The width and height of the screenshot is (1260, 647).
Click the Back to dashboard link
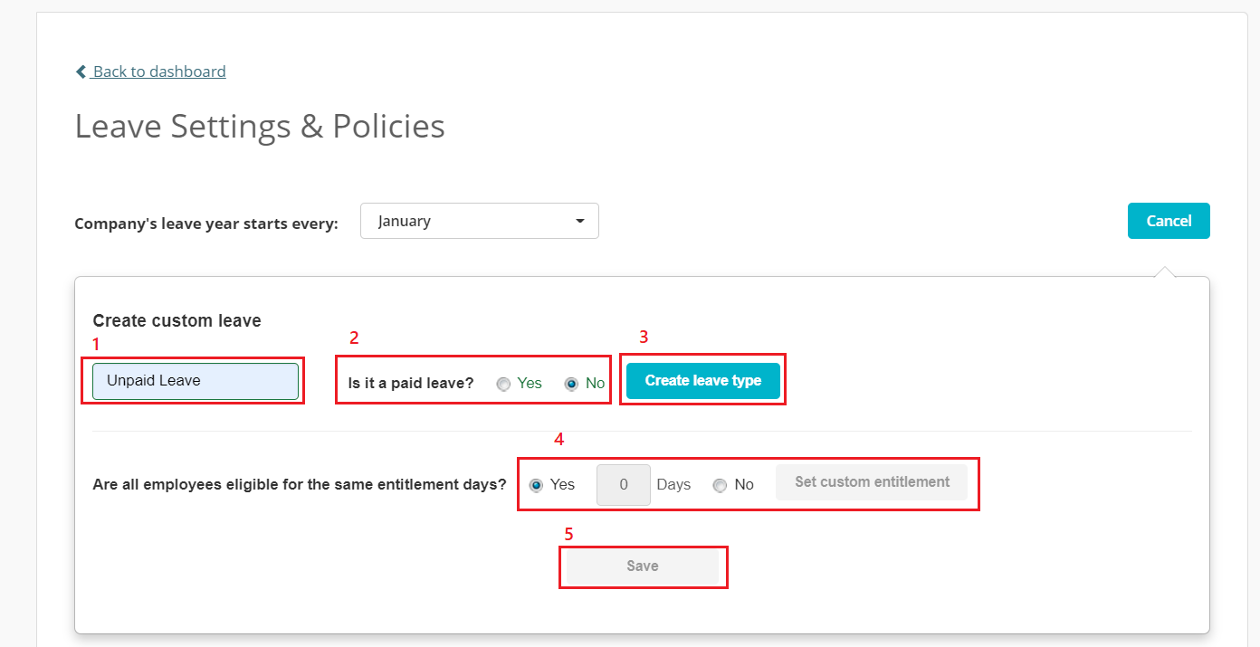pos(150,71)
